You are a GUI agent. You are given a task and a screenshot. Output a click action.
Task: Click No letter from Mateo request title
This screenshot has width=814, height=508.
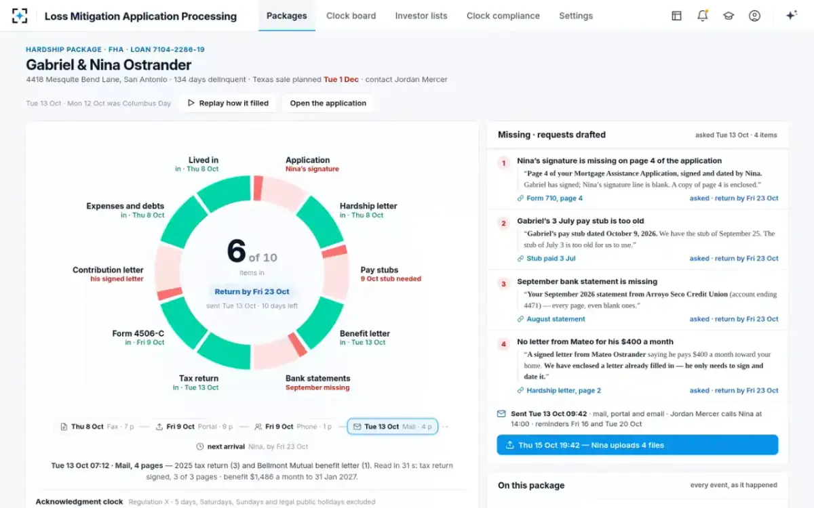pyautogui.click(x=595, y=342)
